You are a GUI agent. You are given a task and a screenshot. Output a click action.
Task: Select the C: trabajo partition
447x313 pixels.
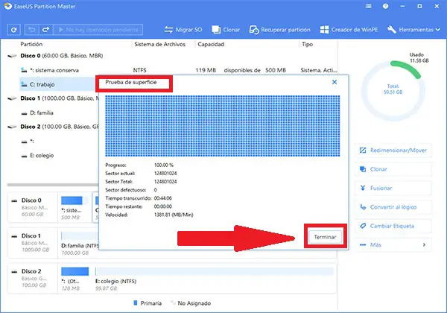coord(58,84)
